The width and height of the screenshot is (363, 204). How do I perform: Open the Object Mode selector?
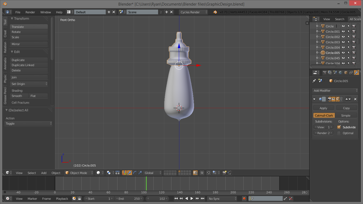[79, 173]
